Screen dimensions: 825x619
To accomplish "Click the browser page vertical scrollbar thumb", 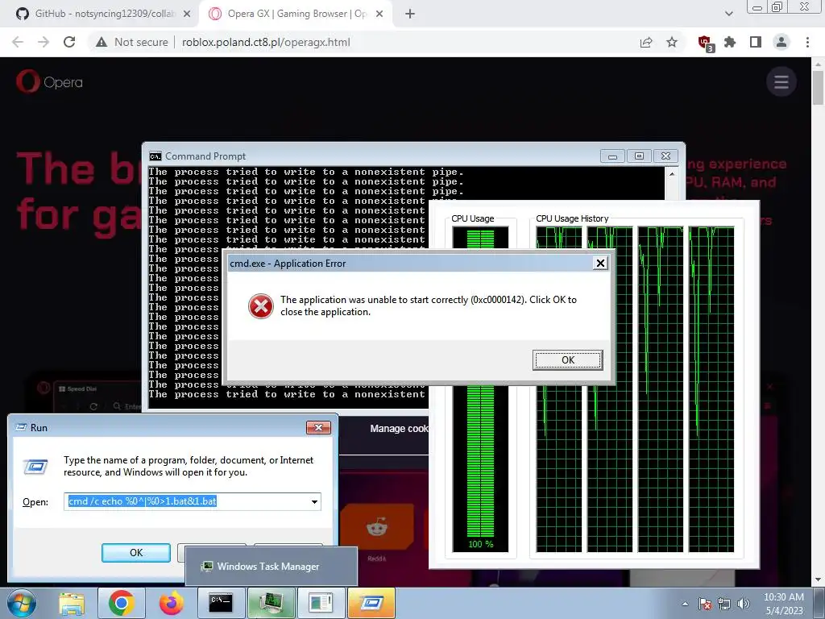I will coord(818,87).
